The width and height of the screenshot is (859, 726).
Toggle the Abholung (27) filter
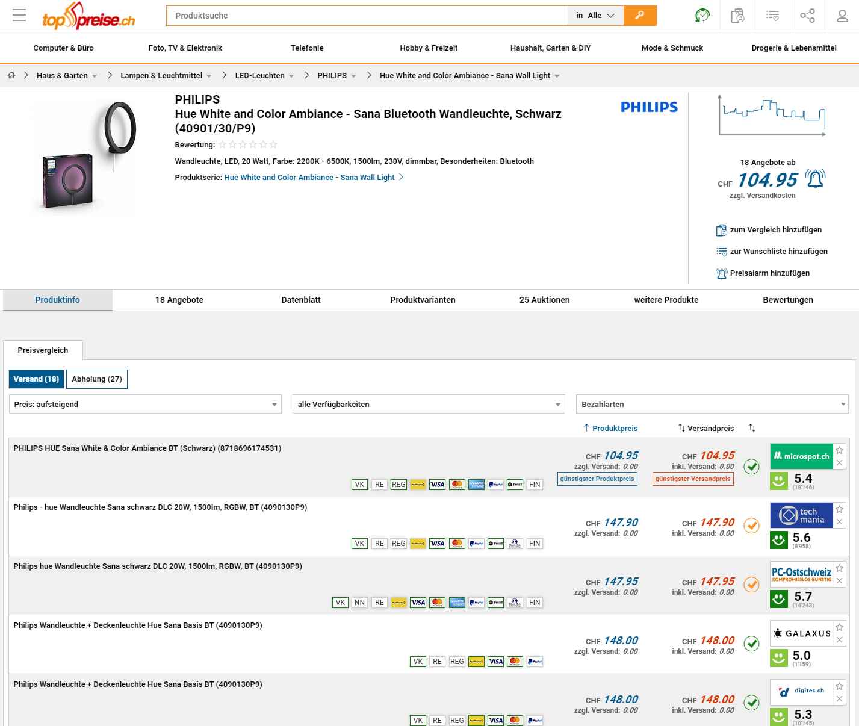pyautogui.click(x=97, y=379)
